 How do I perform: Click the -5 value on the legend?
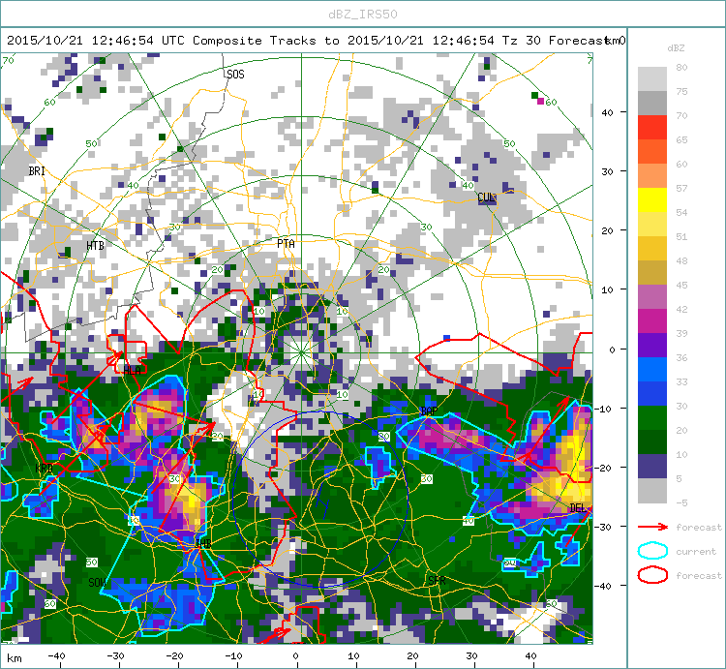[x=681, y=502]
